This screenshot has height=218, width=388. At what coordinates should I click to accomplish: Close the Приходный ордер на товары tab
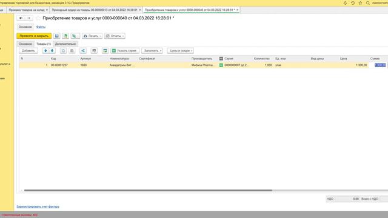140,10
